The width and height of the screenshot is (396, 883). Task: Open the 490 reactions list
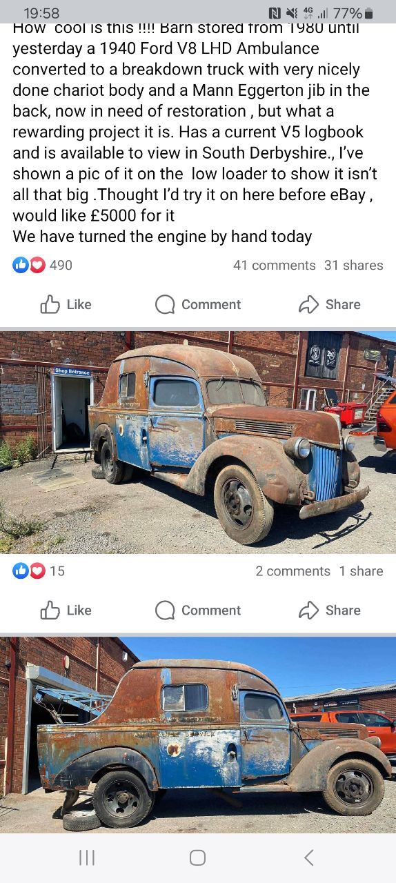tap(42, 265)
